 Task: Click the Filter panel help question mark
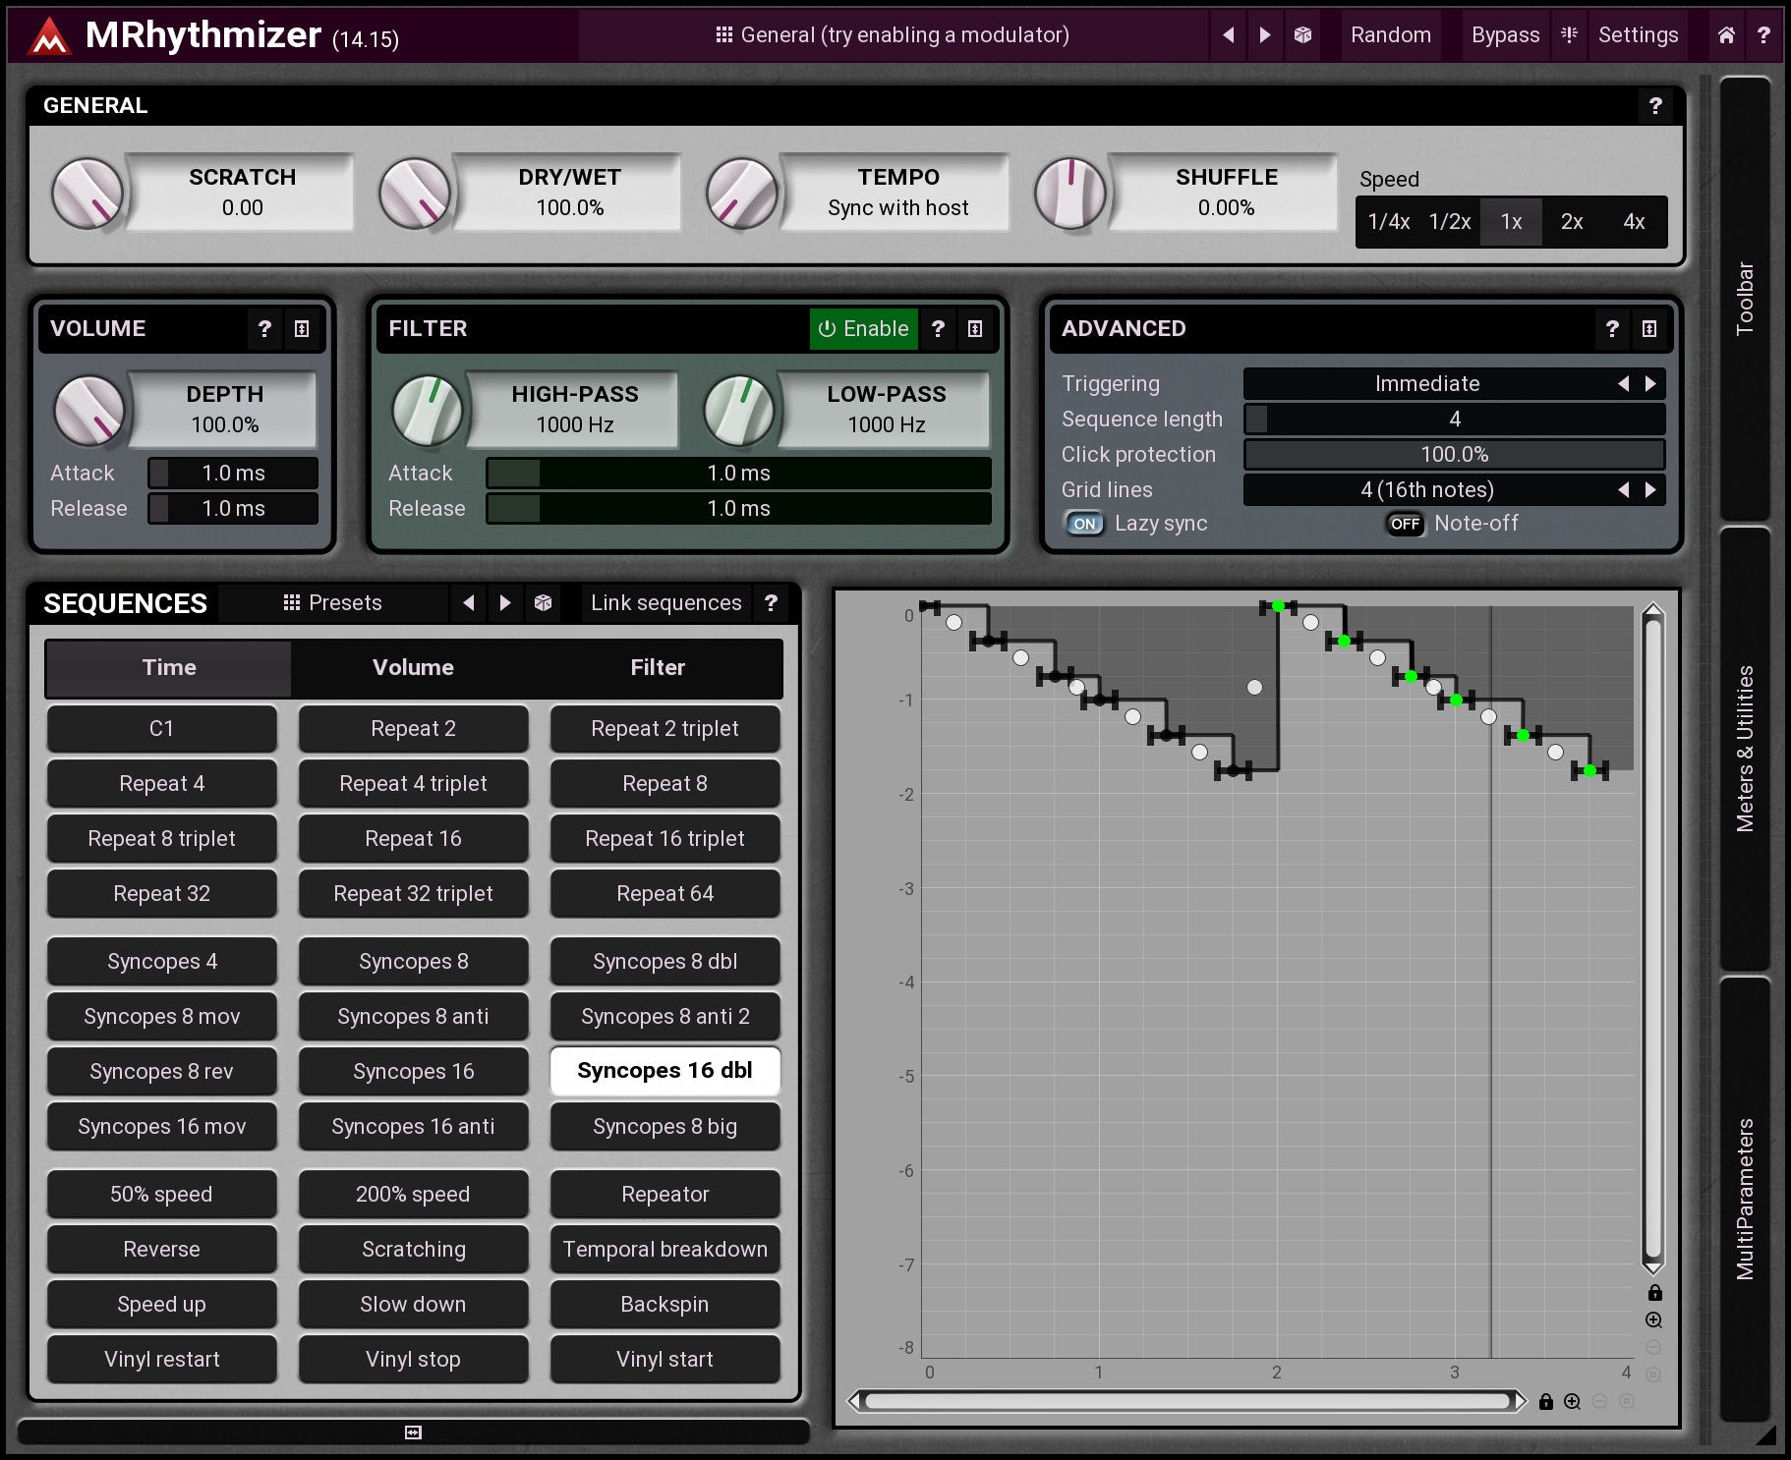click(x=938, y=329)
